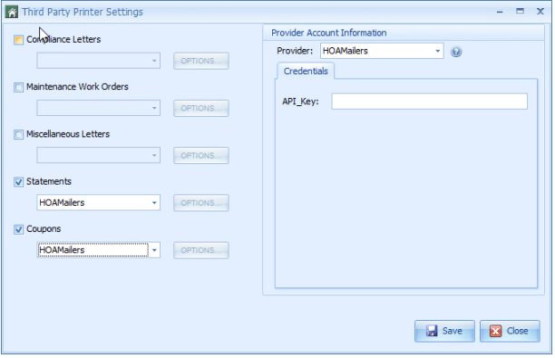Image resolution: width=555 pixels, height=358 pixels.
Task: Maximize the Third Party Printer Settings window
Action: coord(520,11)
